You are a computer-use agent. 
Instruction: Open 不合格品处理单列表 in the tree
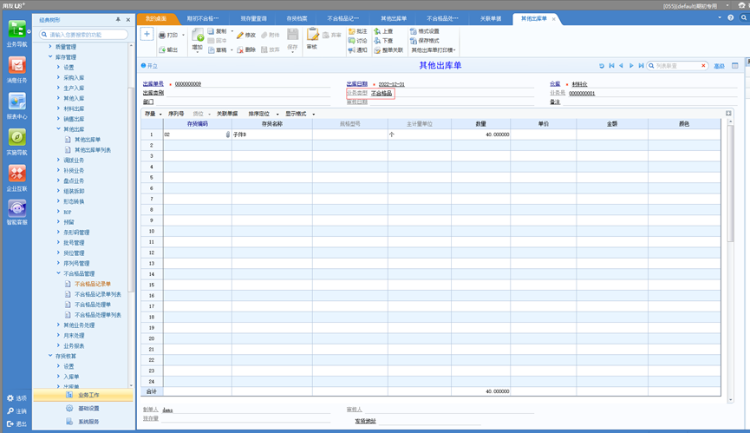[98, 315]
